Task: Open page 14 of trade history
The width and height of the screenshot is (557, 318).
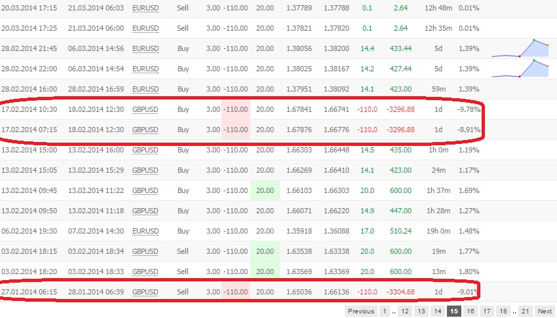Action: (x=438, y=311)
